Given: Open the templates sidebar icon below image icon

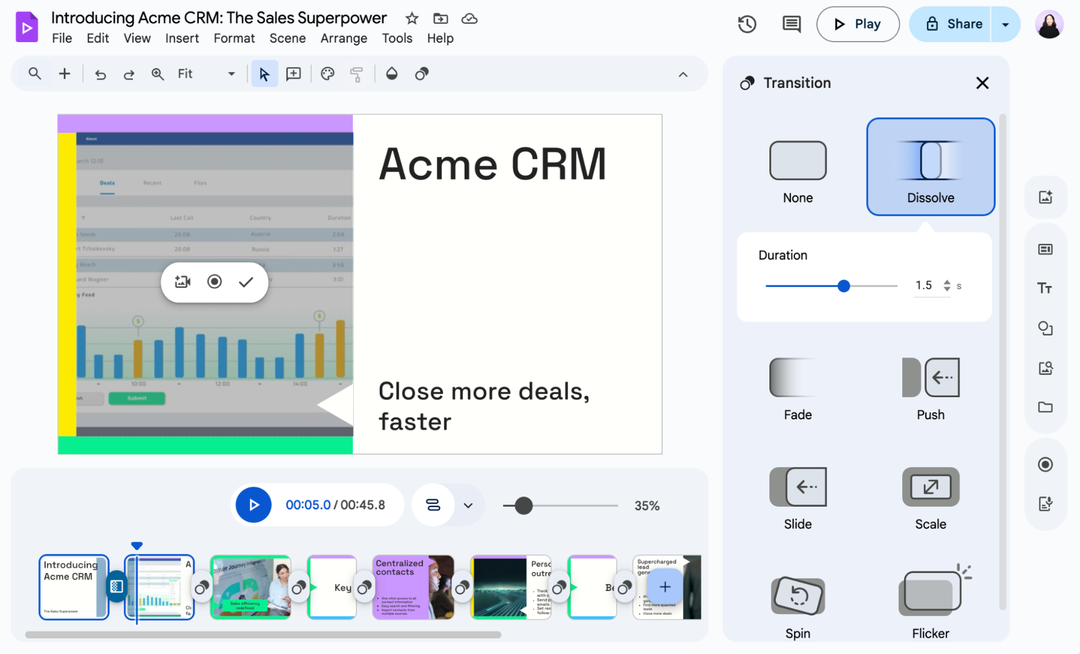Looking at the screenshot, I should [x=1045, y=249].
